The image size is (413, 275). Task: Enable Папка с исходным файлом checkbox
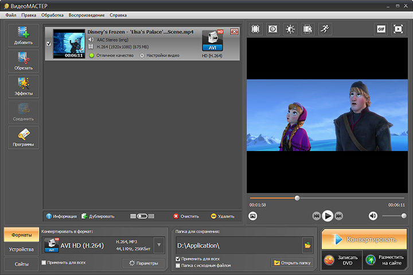[x=178, y=265]
